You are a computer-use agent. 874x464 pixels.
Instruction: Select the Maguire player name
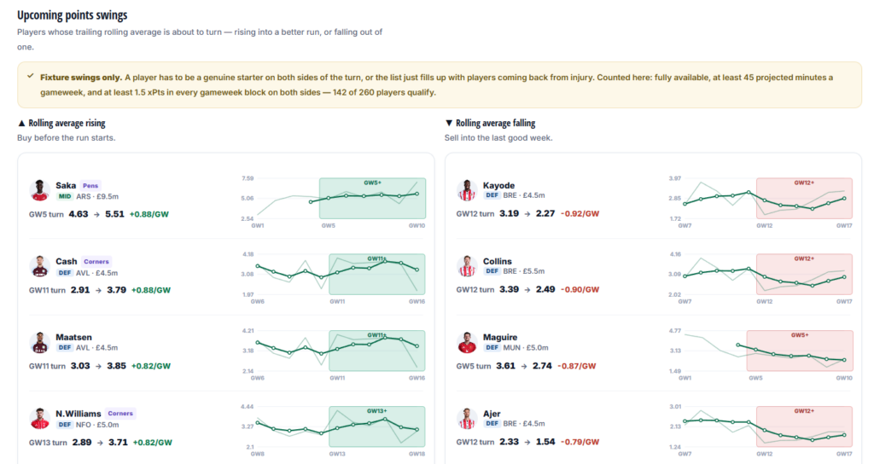coord(500,337)
